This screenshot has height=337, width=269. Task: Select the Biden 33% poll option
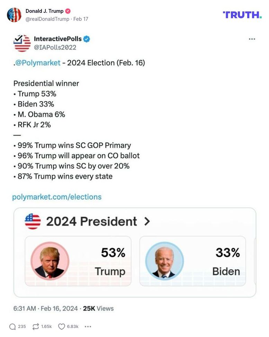(193, 261)
